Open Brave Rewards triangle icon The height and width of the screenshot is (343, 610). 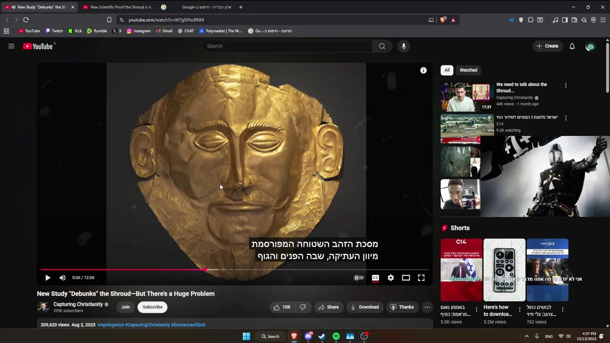point(453,20)
